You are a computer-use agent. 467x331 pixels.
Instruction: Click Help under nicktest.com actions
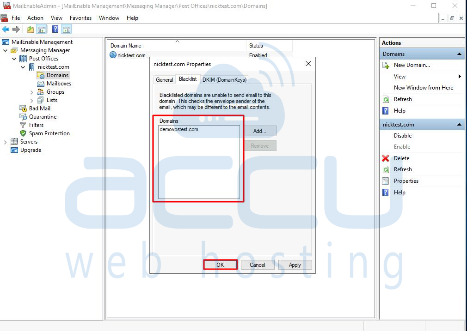point(399,193)
